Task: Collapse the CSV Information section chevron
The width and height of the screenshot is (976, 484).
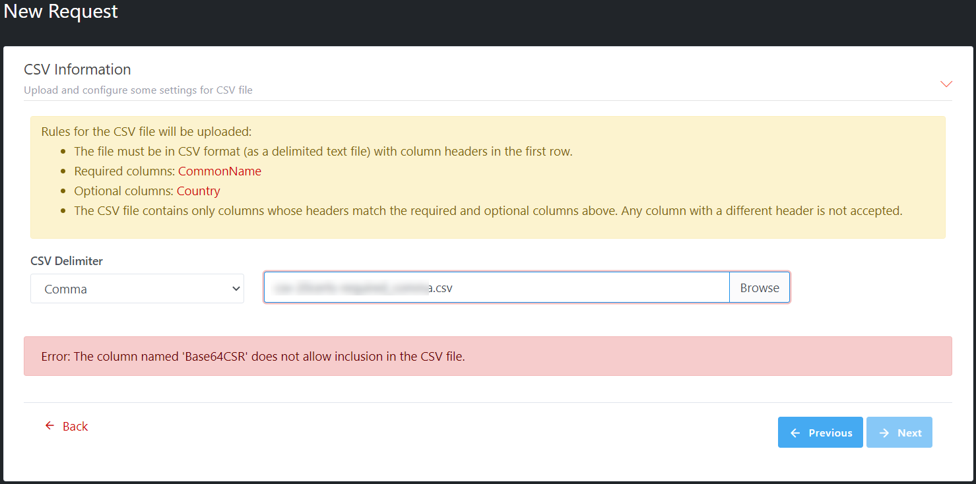Action: 946,84
